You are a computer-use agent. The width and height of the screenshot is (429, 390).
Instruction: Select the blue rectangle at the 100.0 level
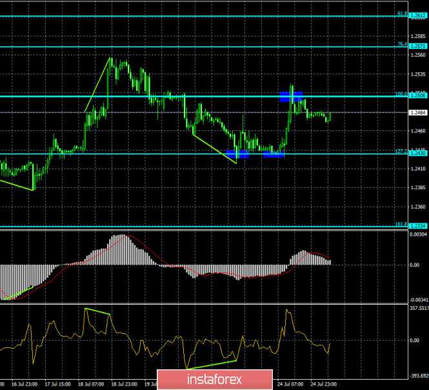click(291, 96)
